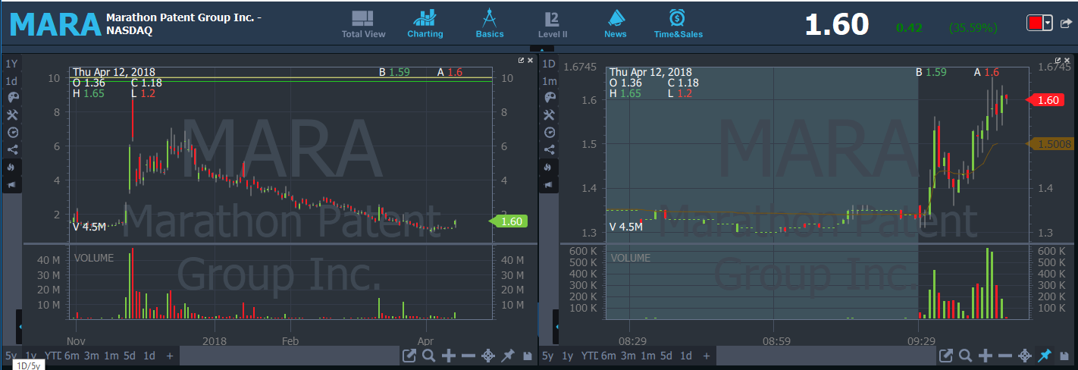Pop out the left chart with bottom icon
1078x370 pixels.
(409, 356)
